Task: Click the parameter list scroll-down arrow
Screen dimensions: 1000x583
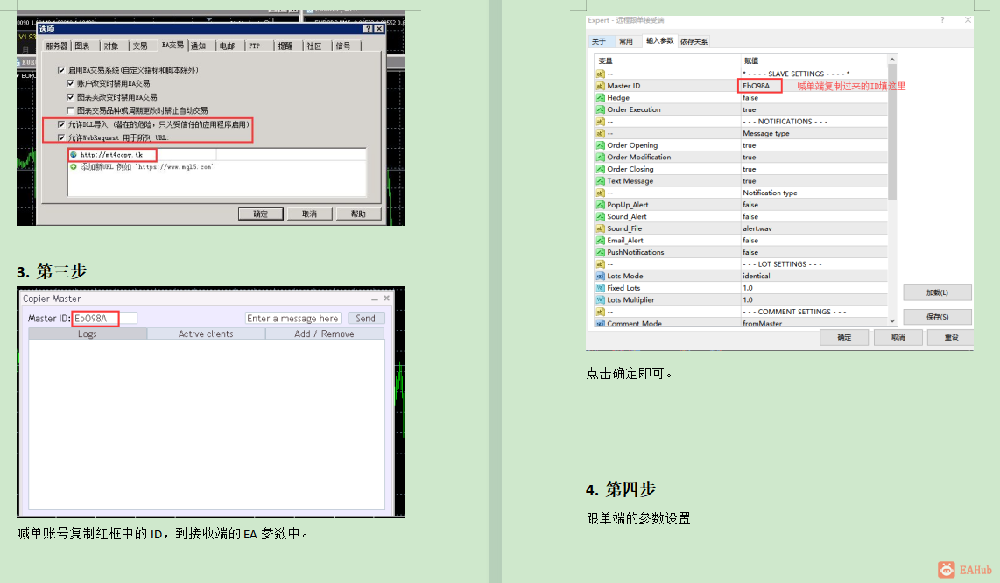Action: point(892,321)
